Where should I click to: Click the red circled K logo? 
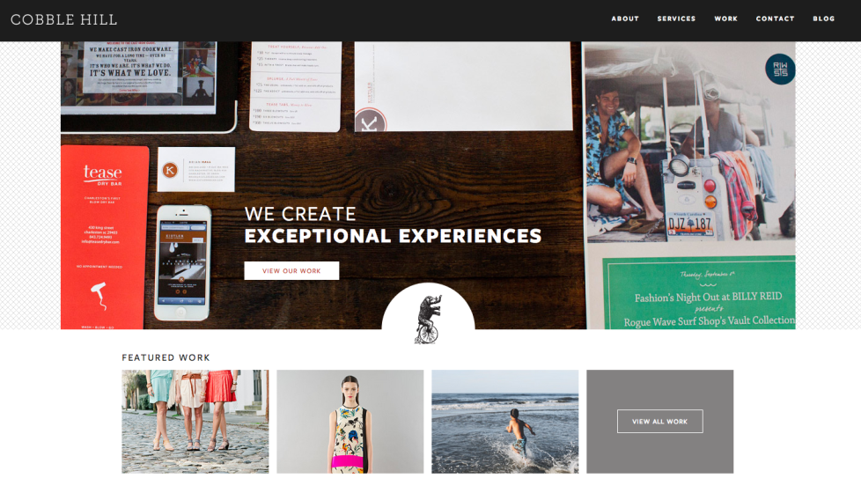click(370, 121)
